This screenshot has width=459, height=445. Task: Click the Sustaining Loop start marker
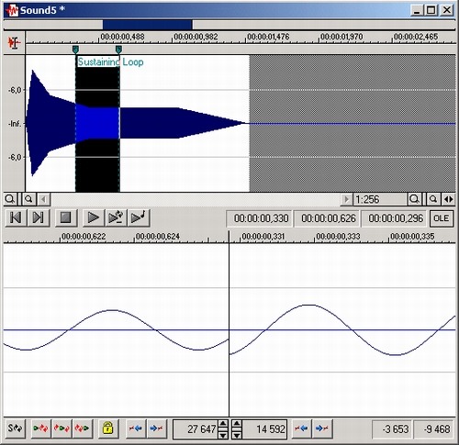tap(75, 49)
